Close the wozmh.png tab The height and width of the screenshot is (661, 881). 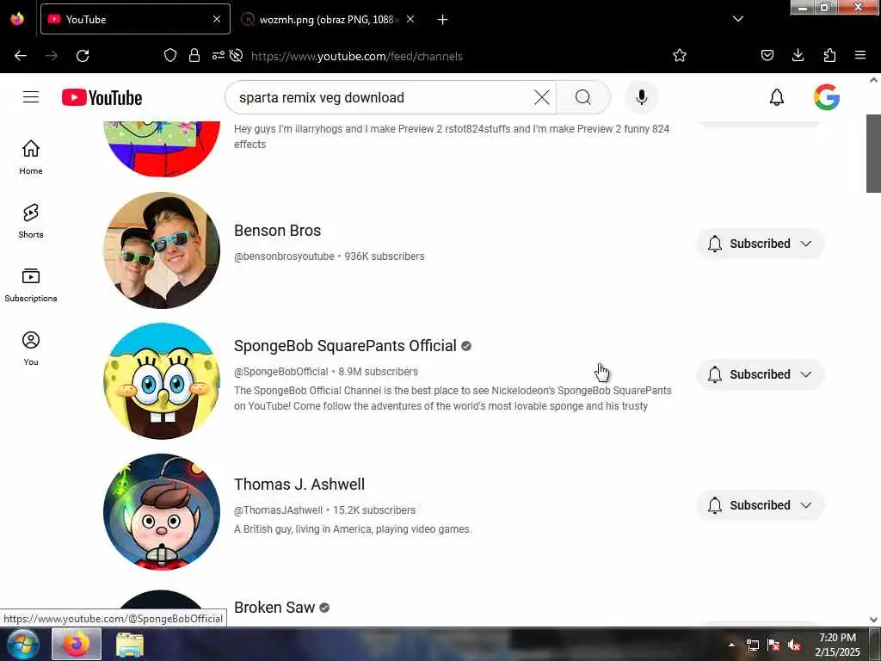pos(410,20)
